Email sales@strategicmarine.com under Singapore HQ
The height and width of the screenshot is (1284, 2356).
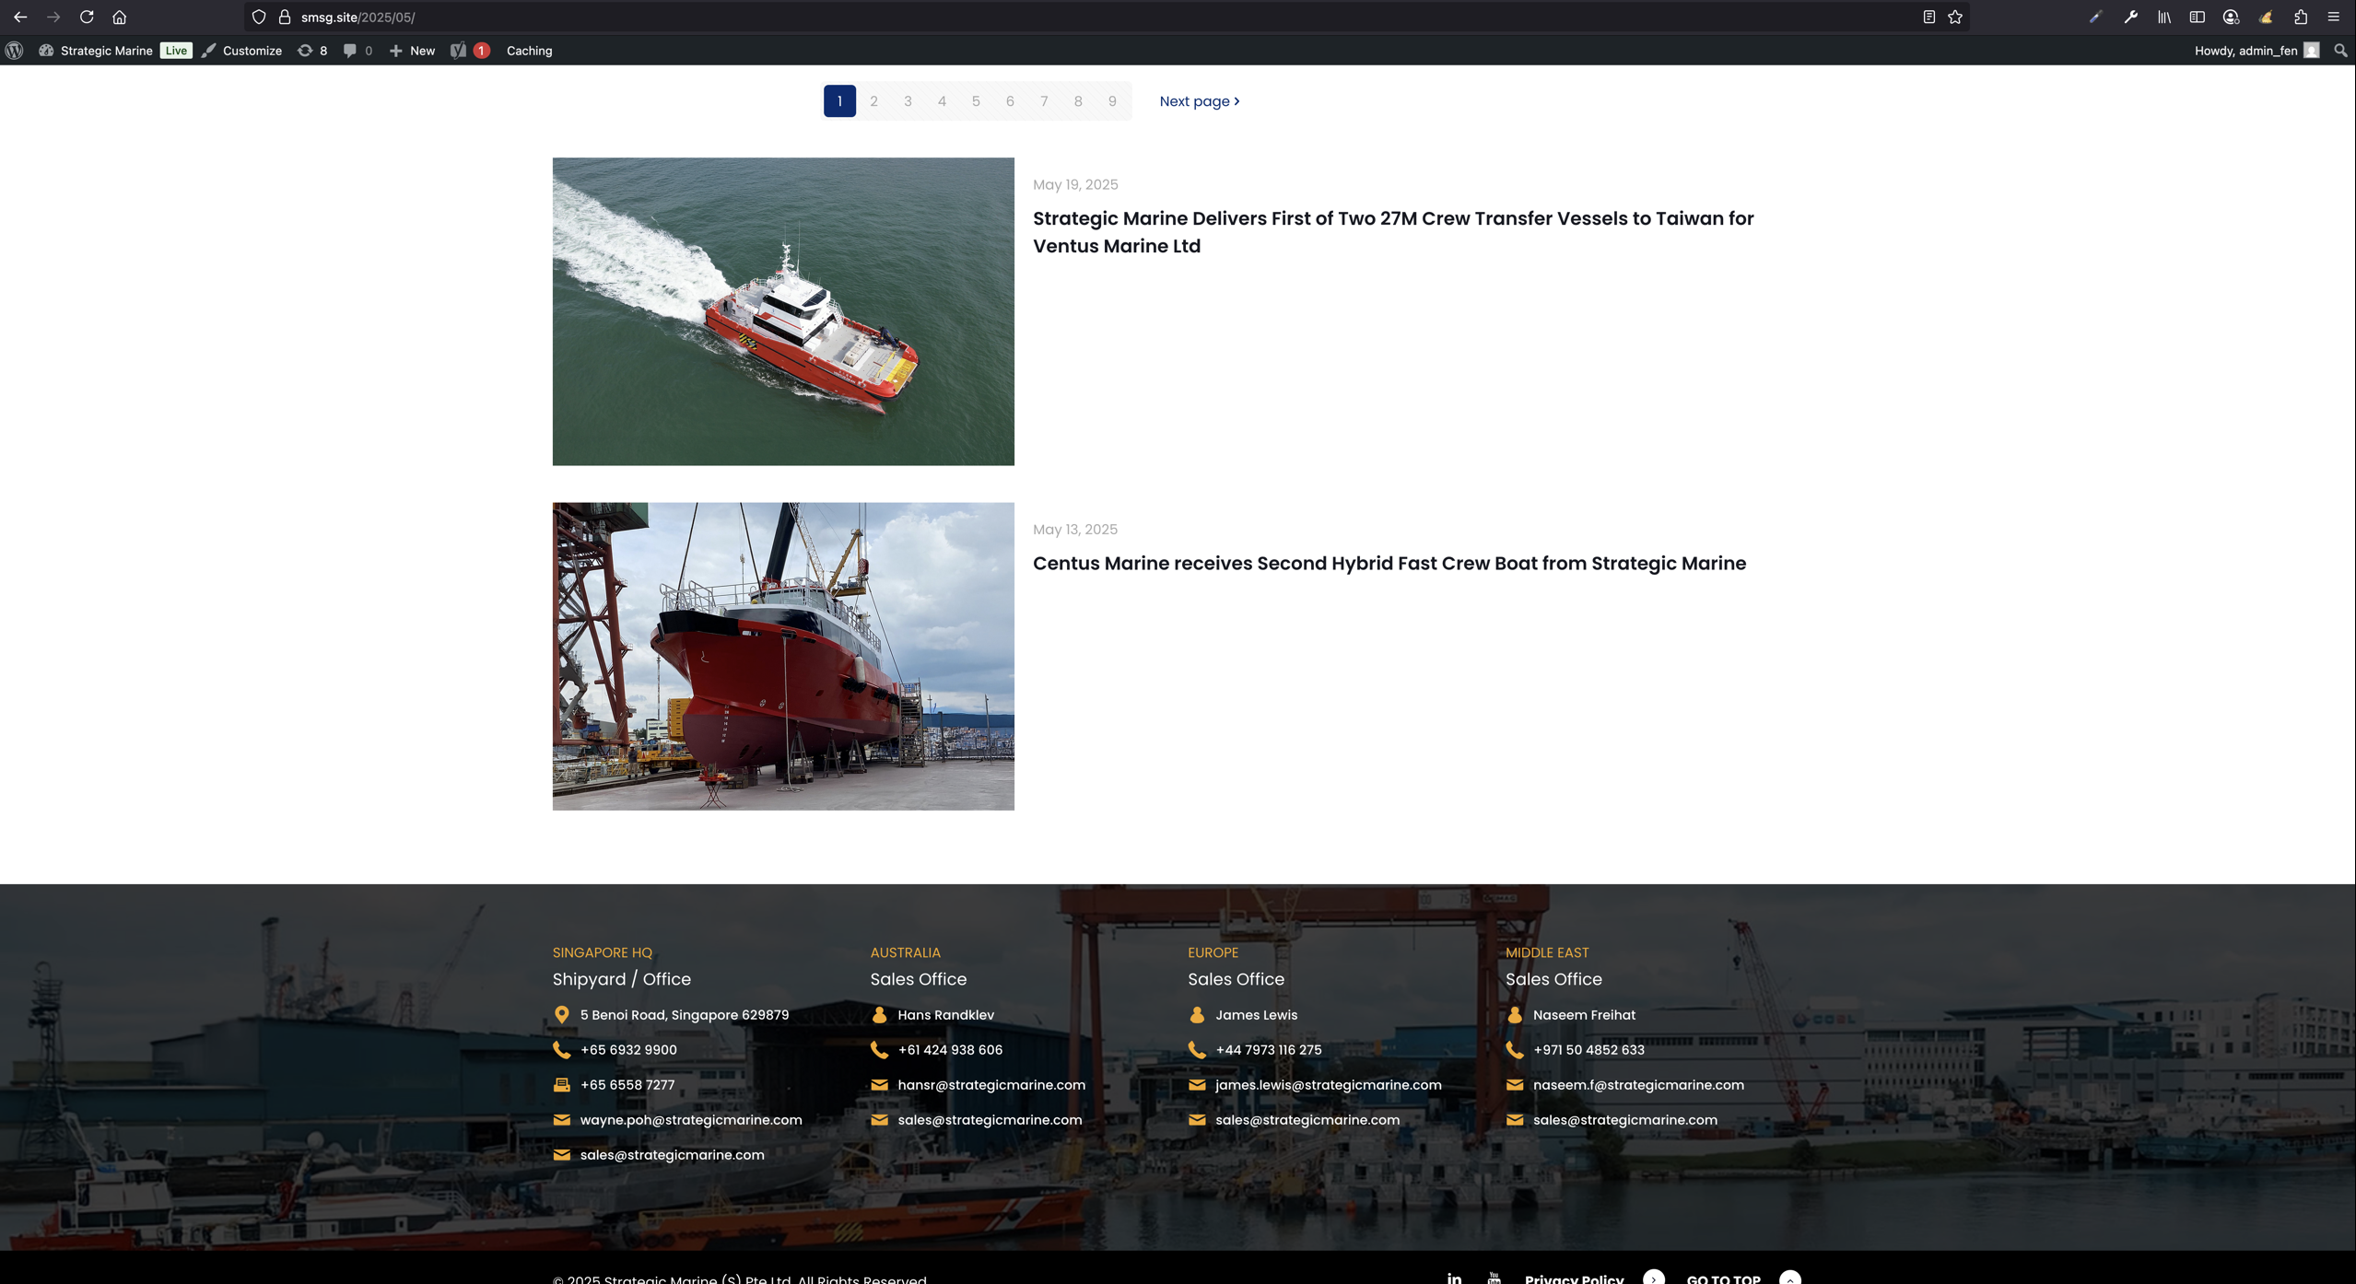pyautogui.click(x=672, y=1155)
